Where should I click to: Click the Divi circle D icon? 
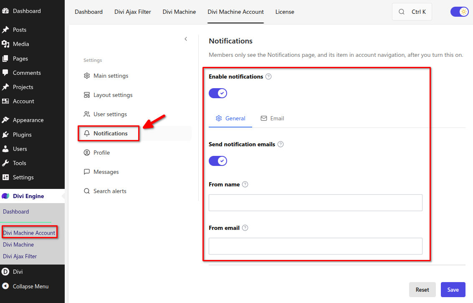pyautogui.click(x=5, y=272)
